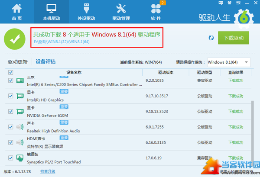Click the 查询结果 column header

pyautogui.click(x=236, y=72)
